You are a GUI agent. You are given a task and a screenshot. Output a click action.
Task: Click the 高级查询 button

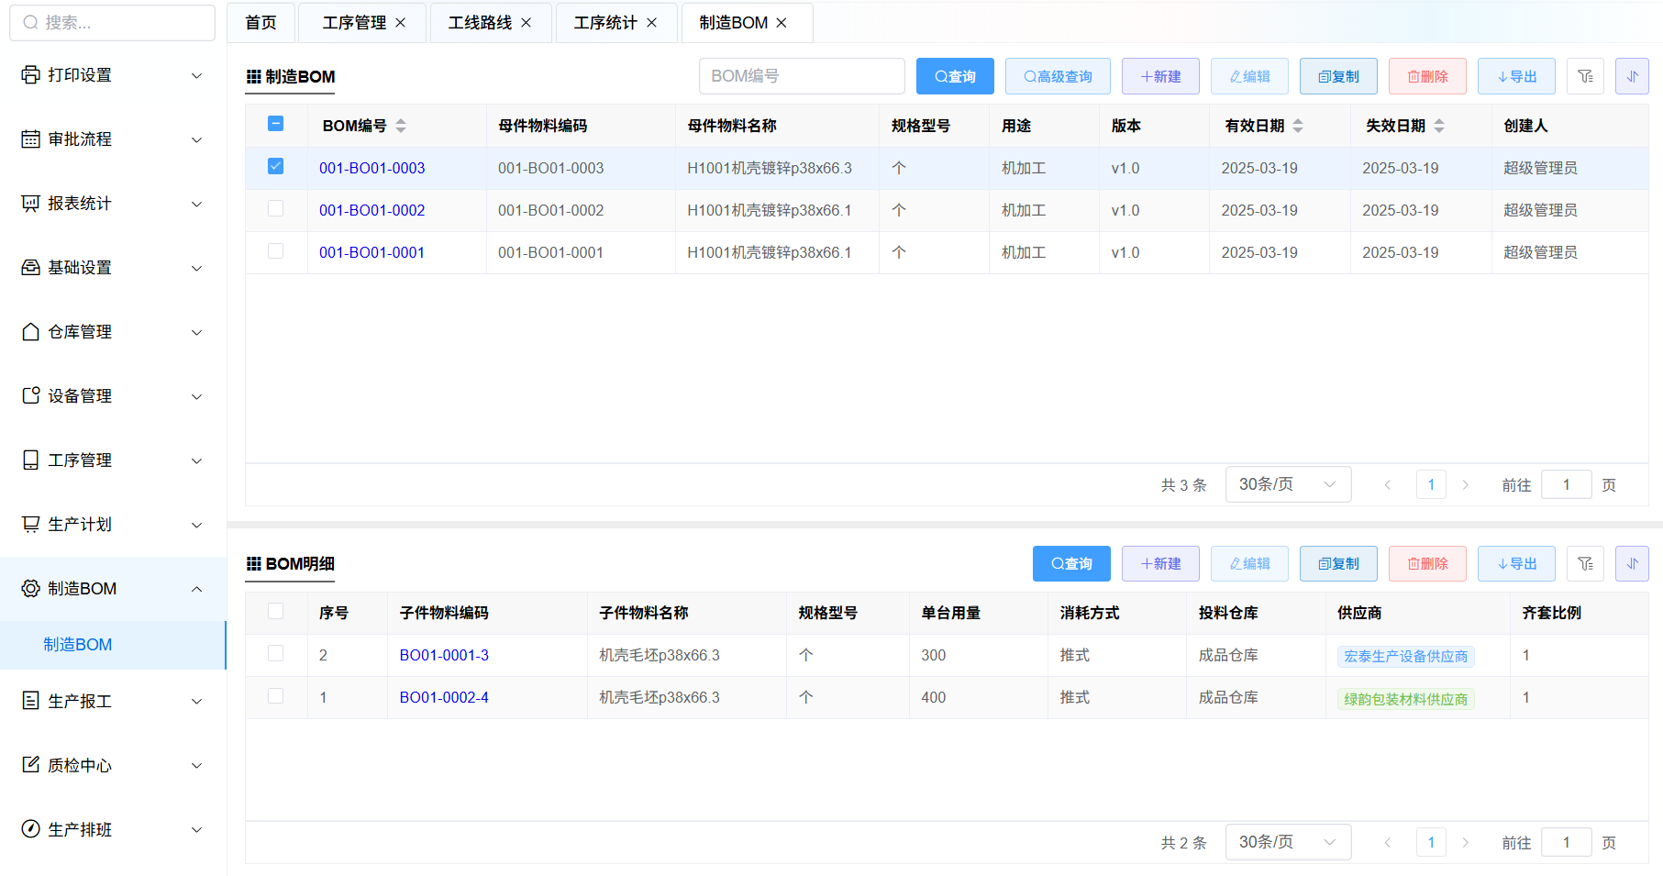[1058, 76]
